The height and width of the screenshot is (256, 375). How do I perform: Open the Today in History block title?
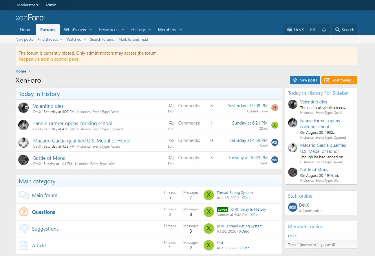[x=39, y=94]
